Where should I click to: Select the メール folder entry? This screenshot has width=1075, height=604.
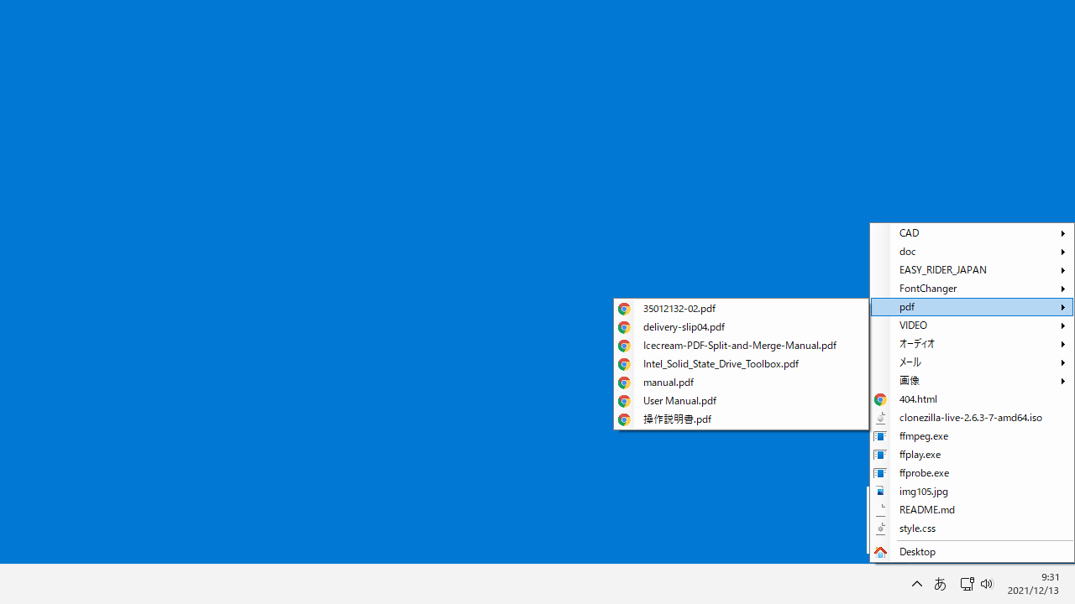(x=972, y=362)
